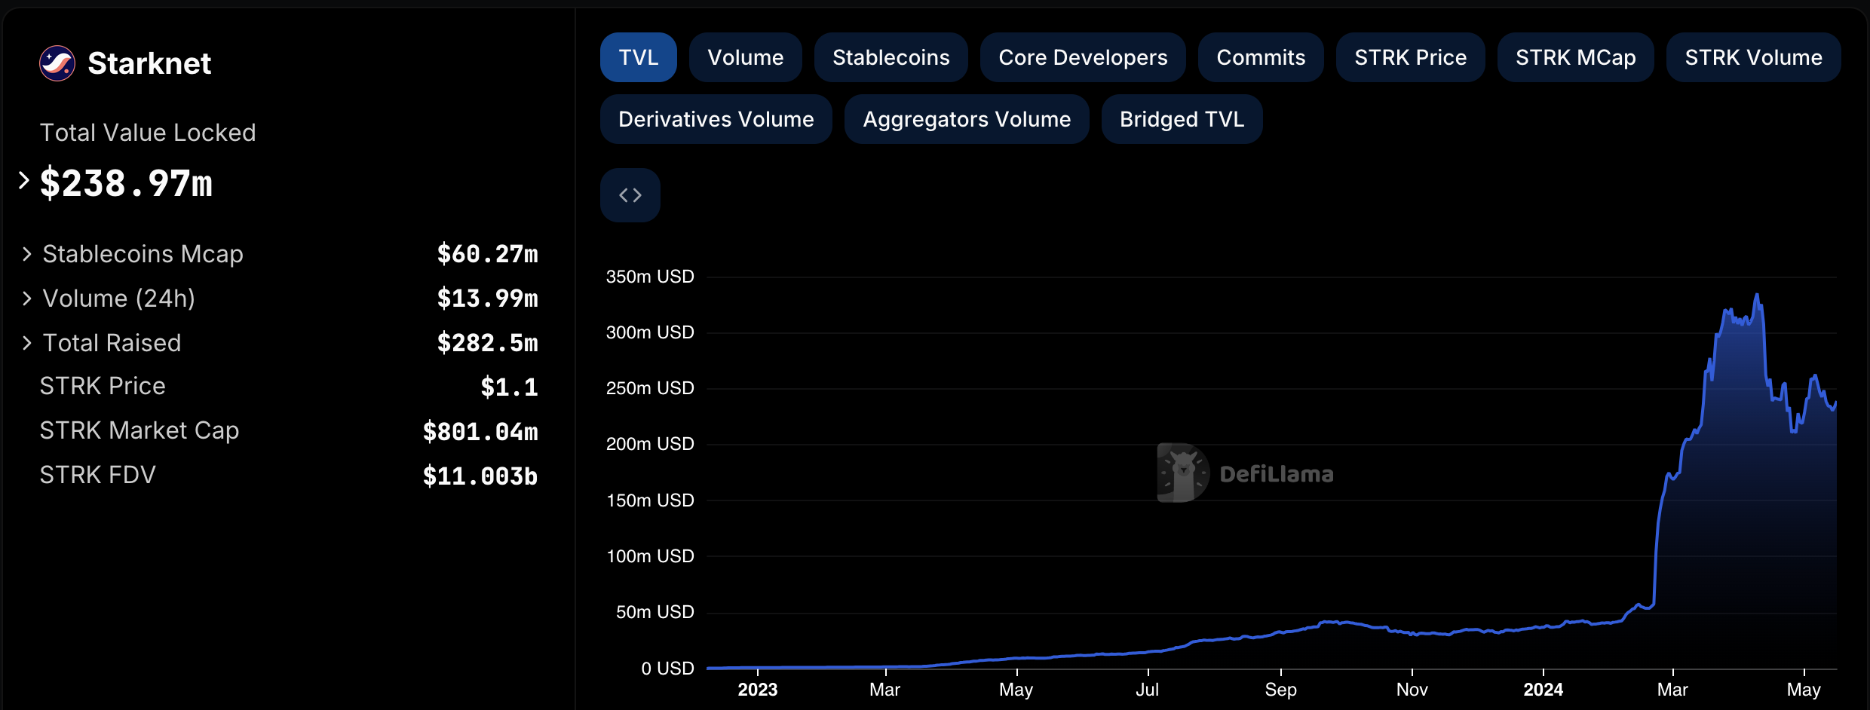
Task: Click the $60.27m stablecoins value
Action: point(488,254)
